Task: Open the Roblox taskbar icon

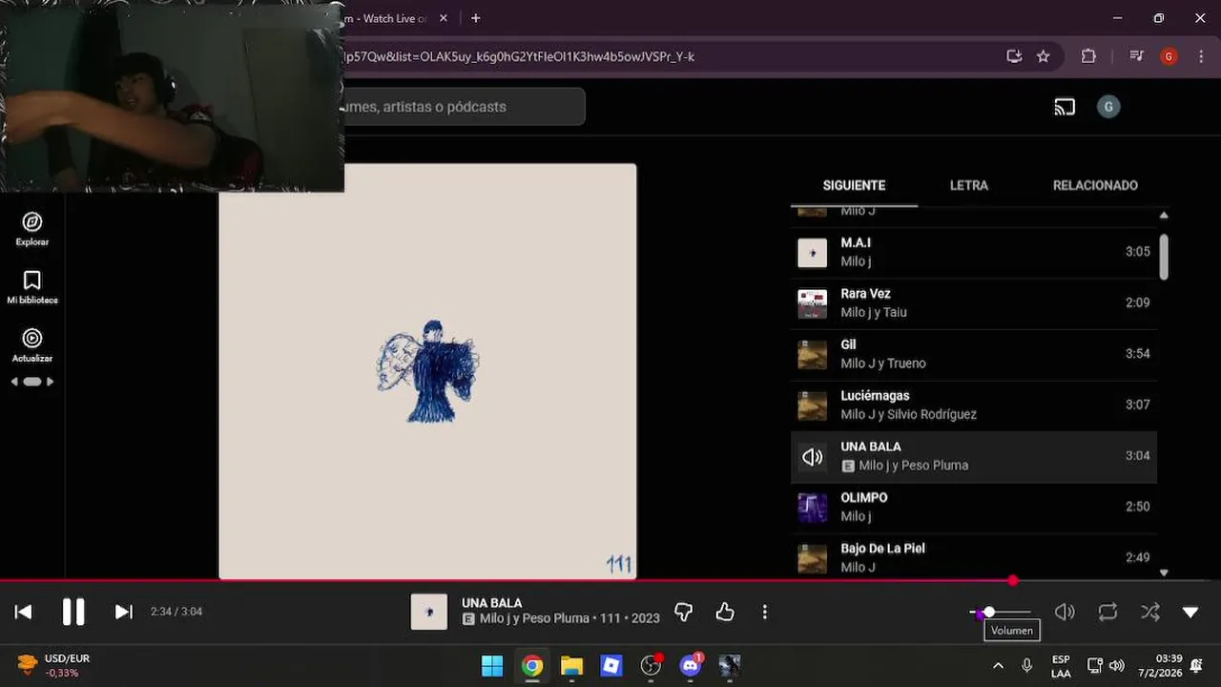Action: click(x=611, y=666)
